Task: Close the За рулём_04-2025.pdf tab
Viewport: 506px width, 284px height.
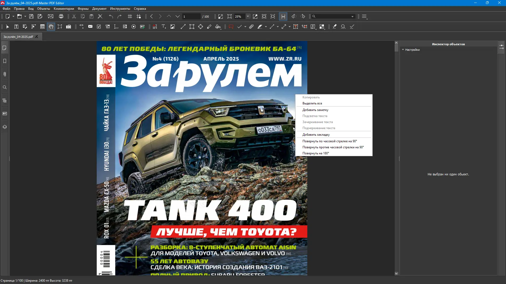Action: tap(37, 37)
